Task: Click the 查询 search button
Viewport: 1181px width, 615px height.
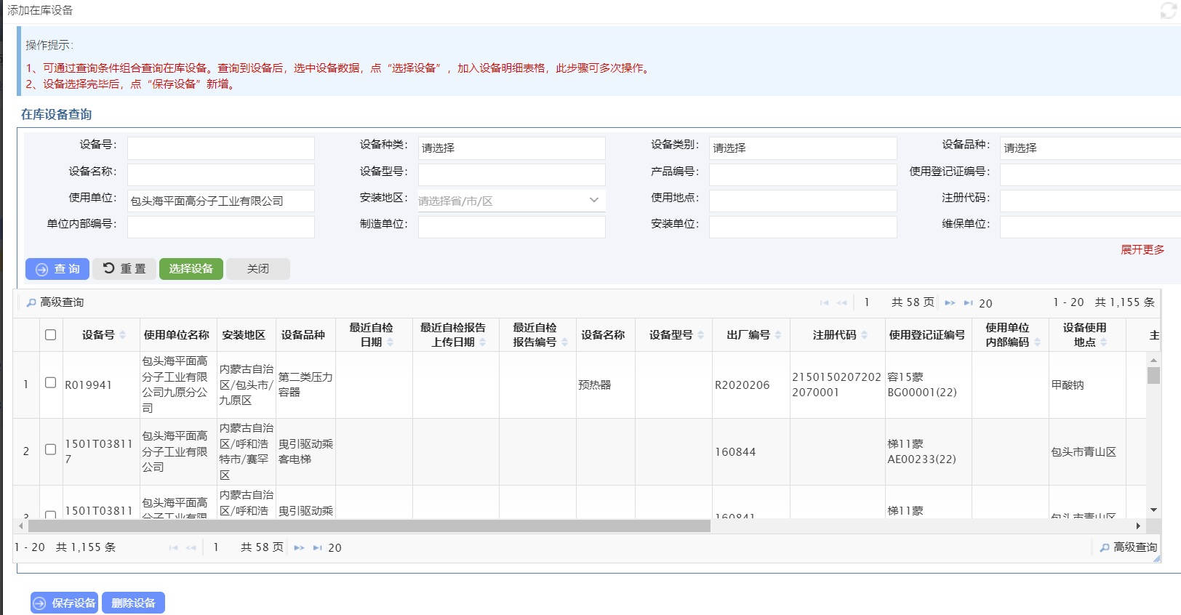Action: click(x=57, y=269)
